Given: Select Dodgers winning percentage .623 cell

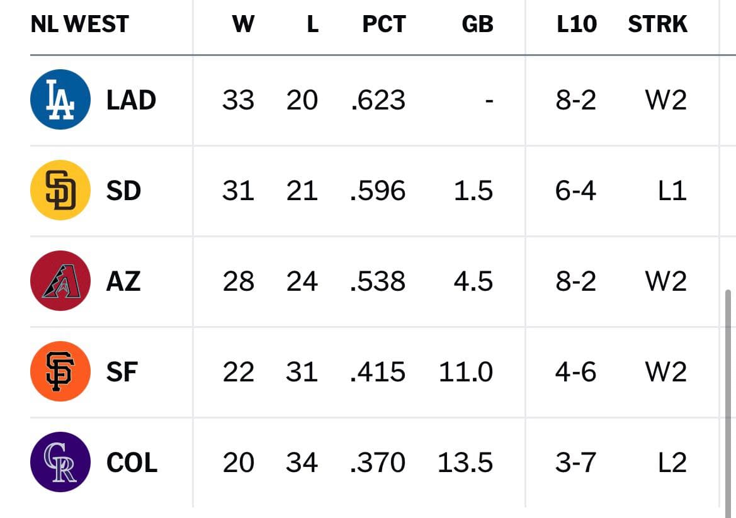Looking at the screenshot, I should point(378,100).
